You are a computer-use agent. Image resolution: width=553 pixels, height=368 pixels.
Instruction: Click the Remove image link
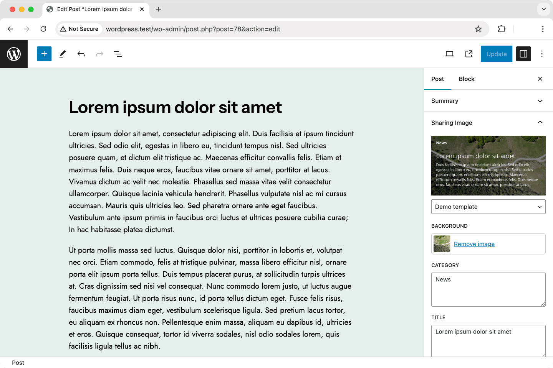pos(474,244)
